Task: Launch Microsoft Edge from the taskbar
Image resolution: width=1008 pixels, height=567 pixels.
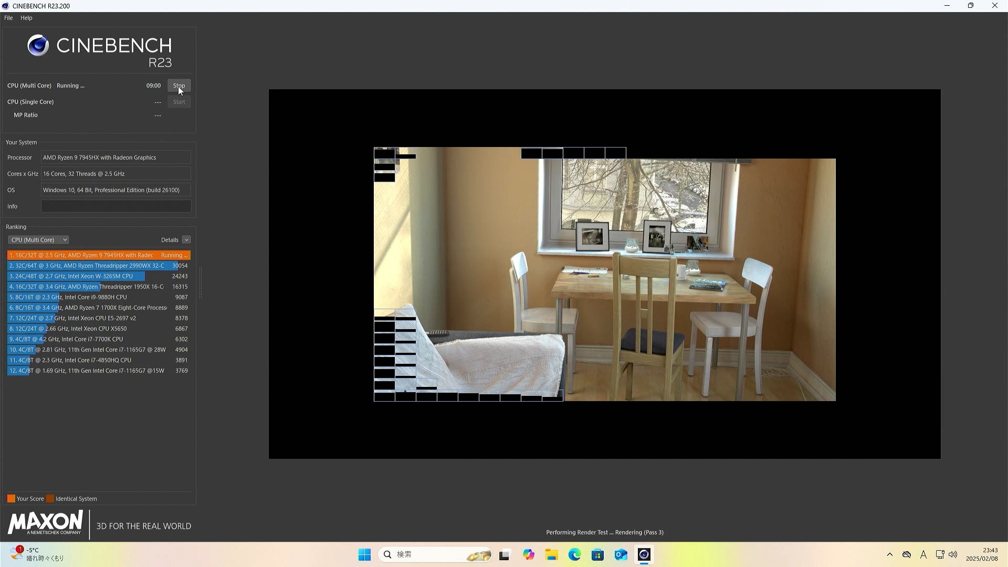Action: pos(574,555)
